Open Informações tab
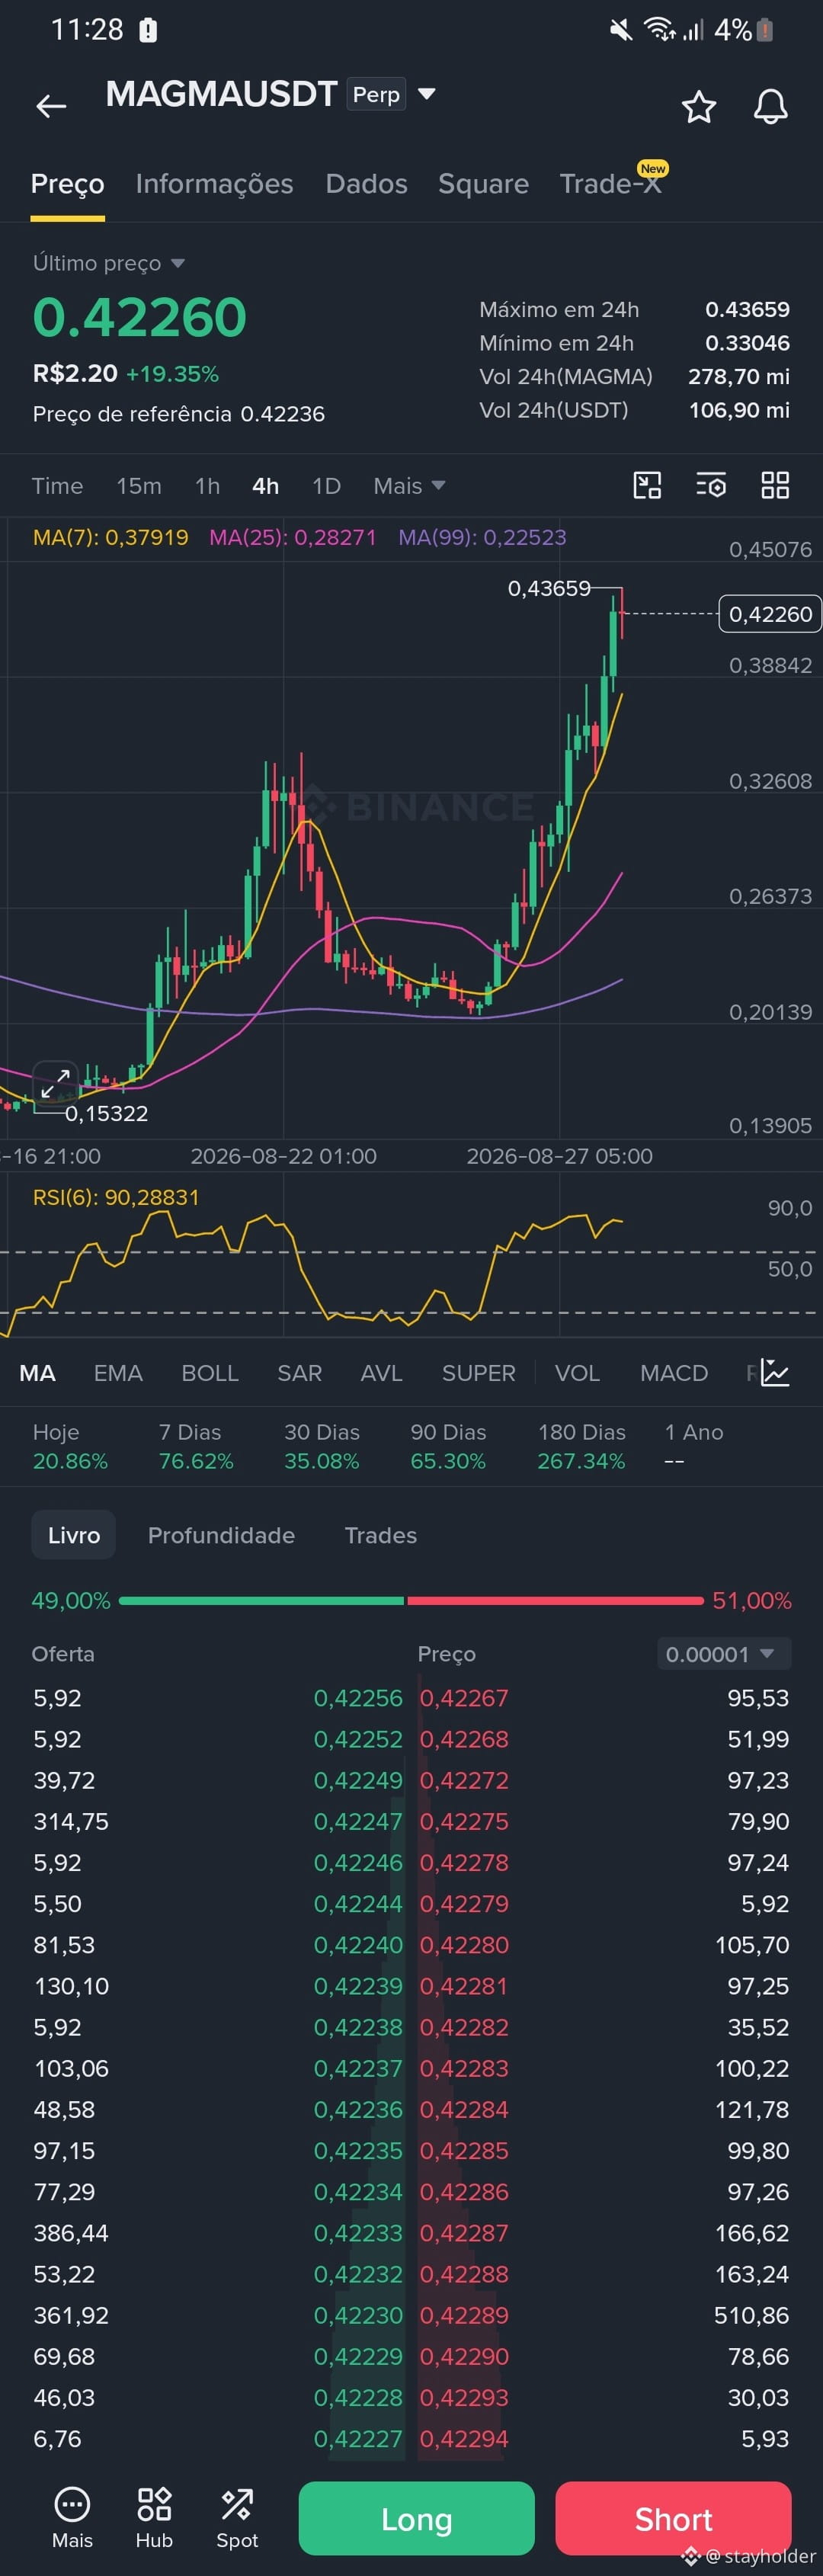The width and height of the screenshot is (823, 2576). pyautogui.click(x=214, y=184)
